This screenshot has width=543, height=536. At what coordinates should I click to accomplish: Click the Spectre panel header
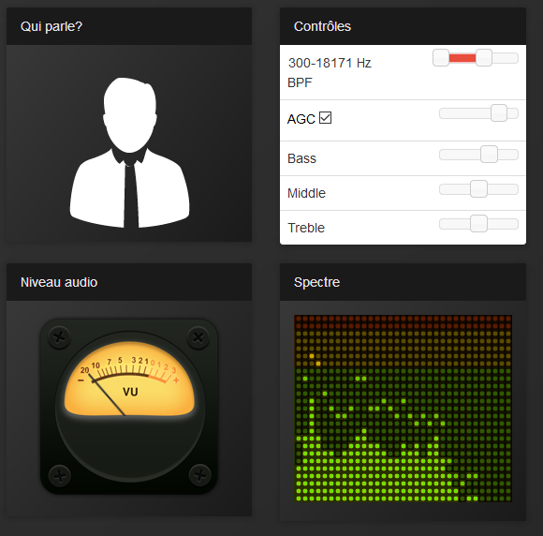click(403, 282)
